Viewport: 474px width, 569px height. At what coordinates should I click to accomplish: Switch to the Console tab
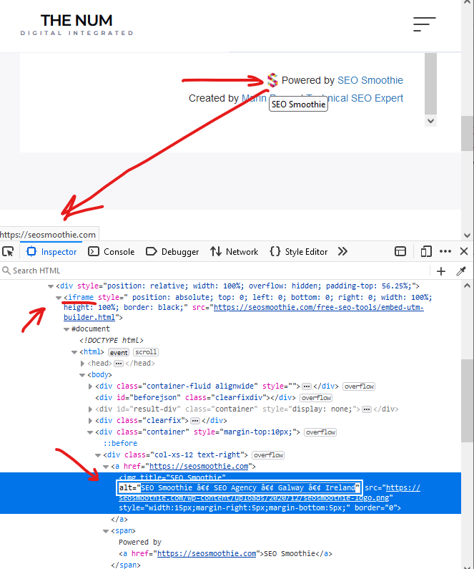click(x=112, y=251)
